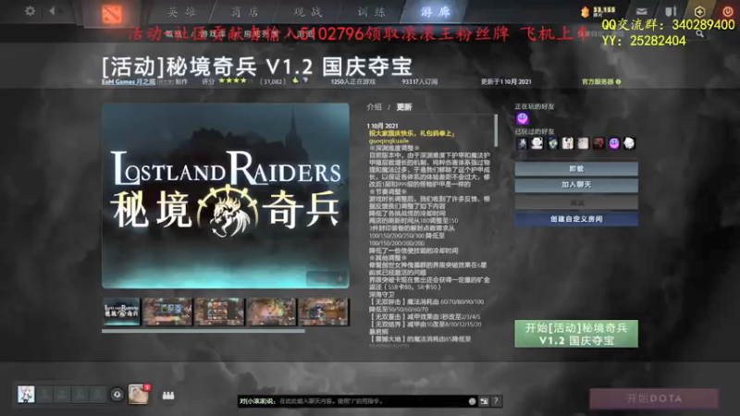740x416 pixels.
Task: Select the 更新 updates tab
Action: (x=404, y=107)
